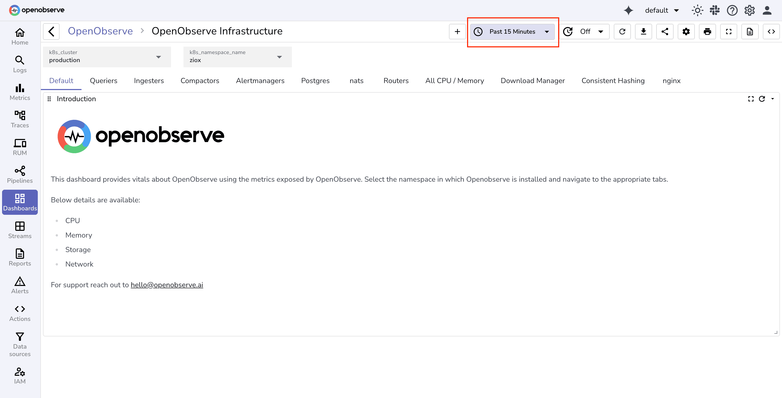Image resolution: width=782 pixels, height=398 pixels.
Task: Open the code view with the angle brackets icon
Action: tap(771, 31)
